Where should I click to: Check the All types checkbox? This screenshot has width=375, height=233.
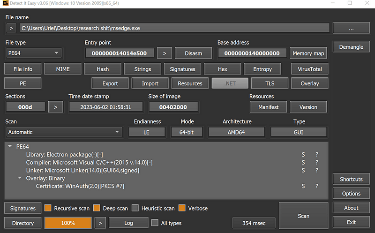155,223
